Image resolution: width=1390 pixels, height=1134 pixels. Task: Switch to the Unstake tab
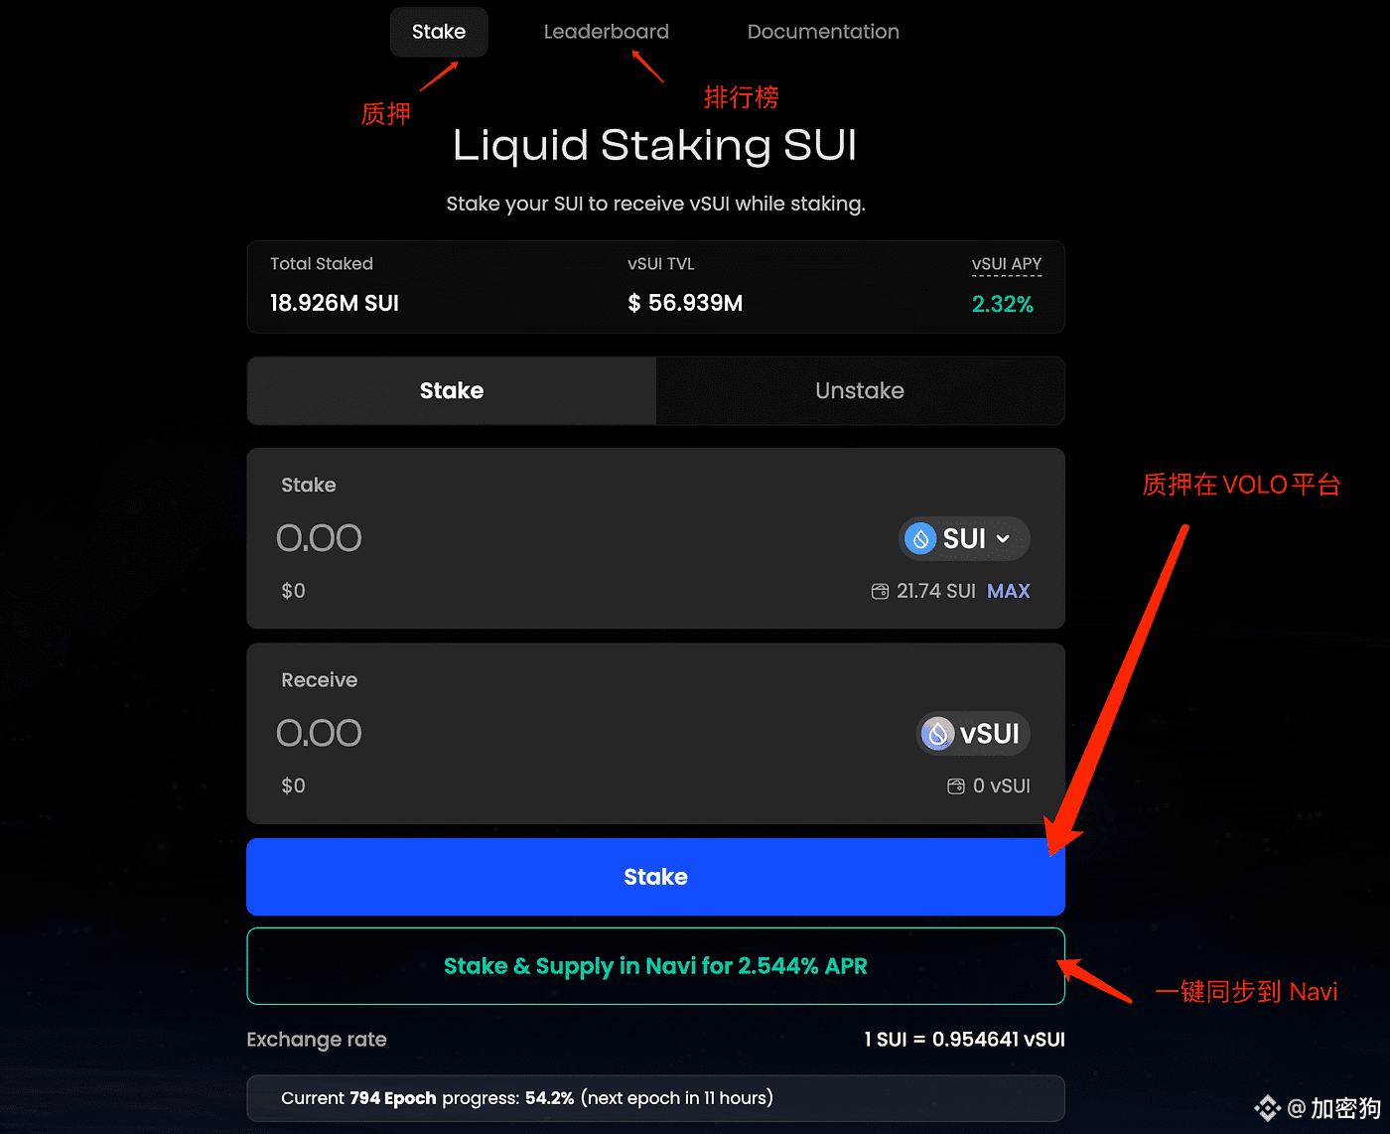click(860, 391)
